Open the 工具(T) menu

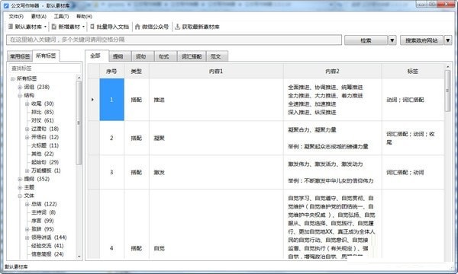[x=61, y=16]
